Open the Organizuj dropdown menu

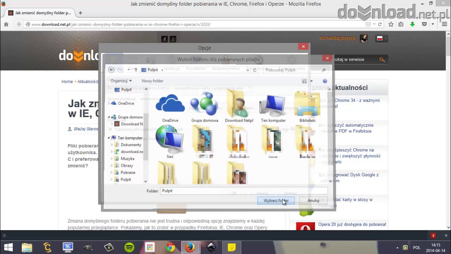[x=121, y=81]
